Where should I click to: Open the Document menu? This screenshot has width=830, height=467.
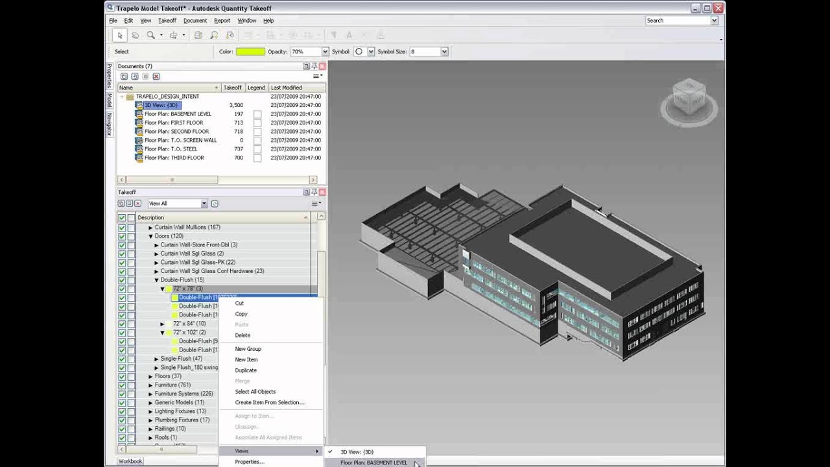(x=195, y=21)
